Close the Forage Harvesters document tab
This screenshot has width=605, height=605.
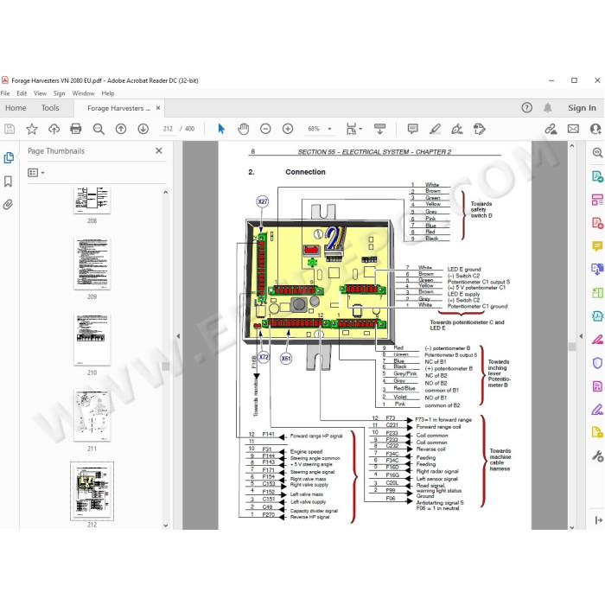pyautogui.click(x=158, y=108)
